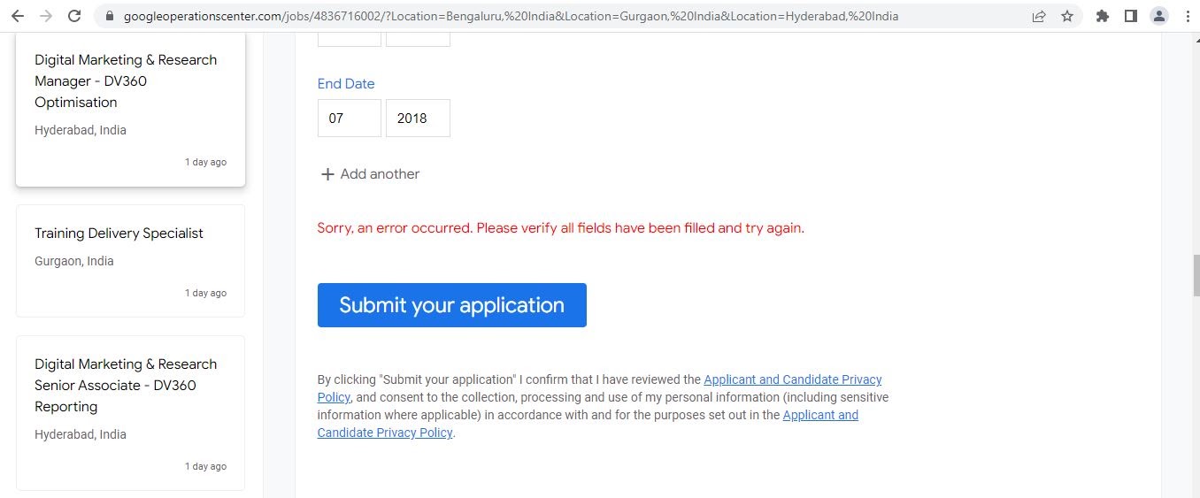The width and height of the screenshot is (1200, 498).
Task: Open DV360 Reporting Senior Associate job card
Action: [130, 411]
